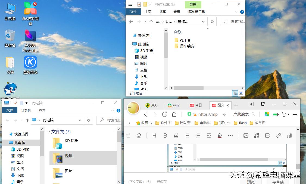Open KuGou Music from the desktop
The height and width of the screenshot is (184, 306).
click(x=30, y=63)
